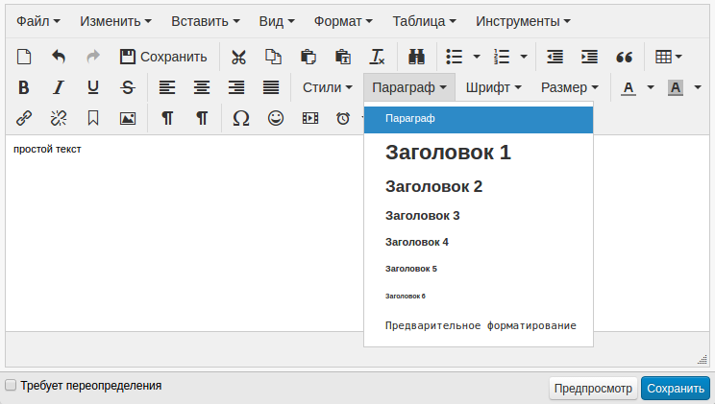Open the Шрифт font dropdown
The width and height of the screenshot is (715, 404).
[x=493, y=87]
